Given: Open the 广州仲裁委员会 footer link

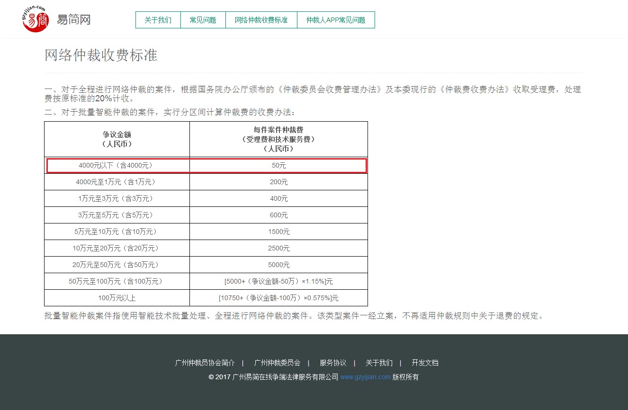Looking at the screenshot, I should pos(277,363).
